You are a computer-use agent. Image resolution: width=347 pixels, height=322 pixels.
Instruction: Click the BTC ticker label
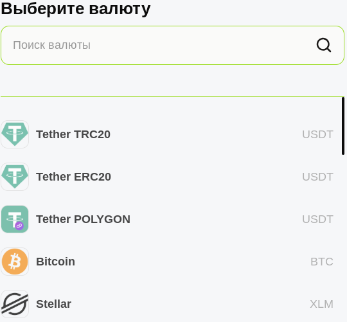pyautogui.click(x=322, y=262)
